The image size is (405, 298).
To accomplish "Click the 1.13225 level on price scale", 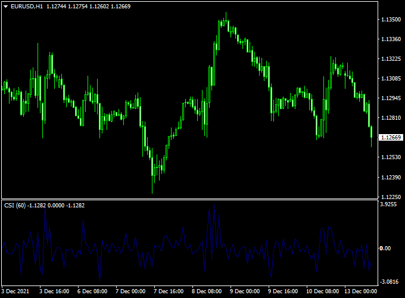I will (x=391, y=59).
